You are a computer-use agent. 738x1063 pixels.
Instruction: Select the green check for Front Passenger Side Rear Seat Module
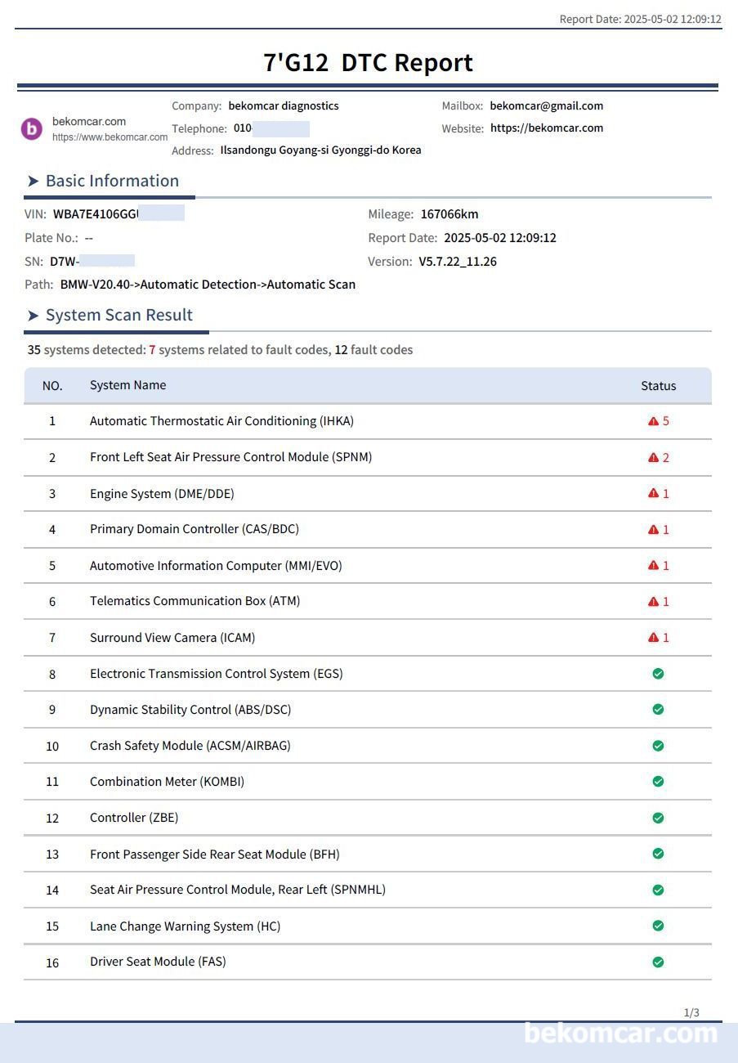pos(658,854)
